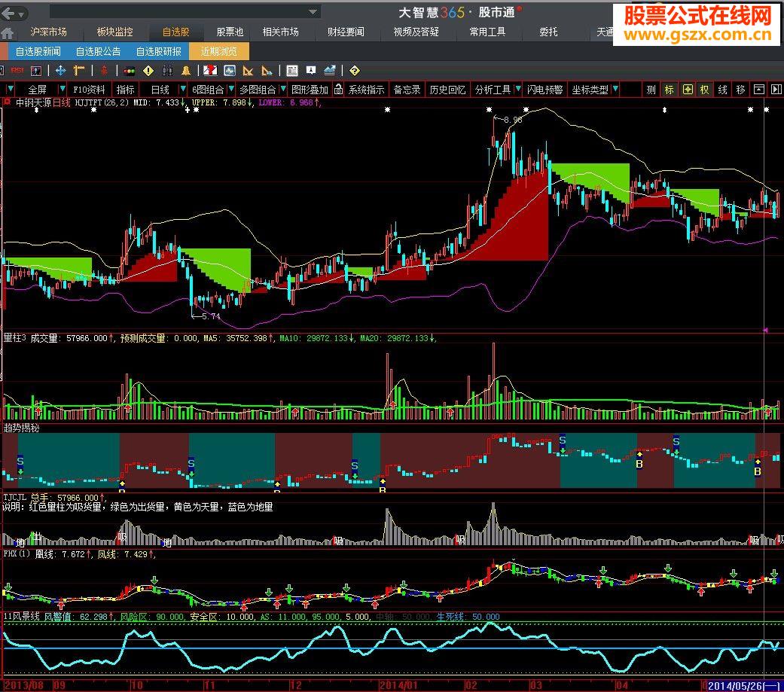Switch to 自选股新闻 tab

tap(38, 51)
